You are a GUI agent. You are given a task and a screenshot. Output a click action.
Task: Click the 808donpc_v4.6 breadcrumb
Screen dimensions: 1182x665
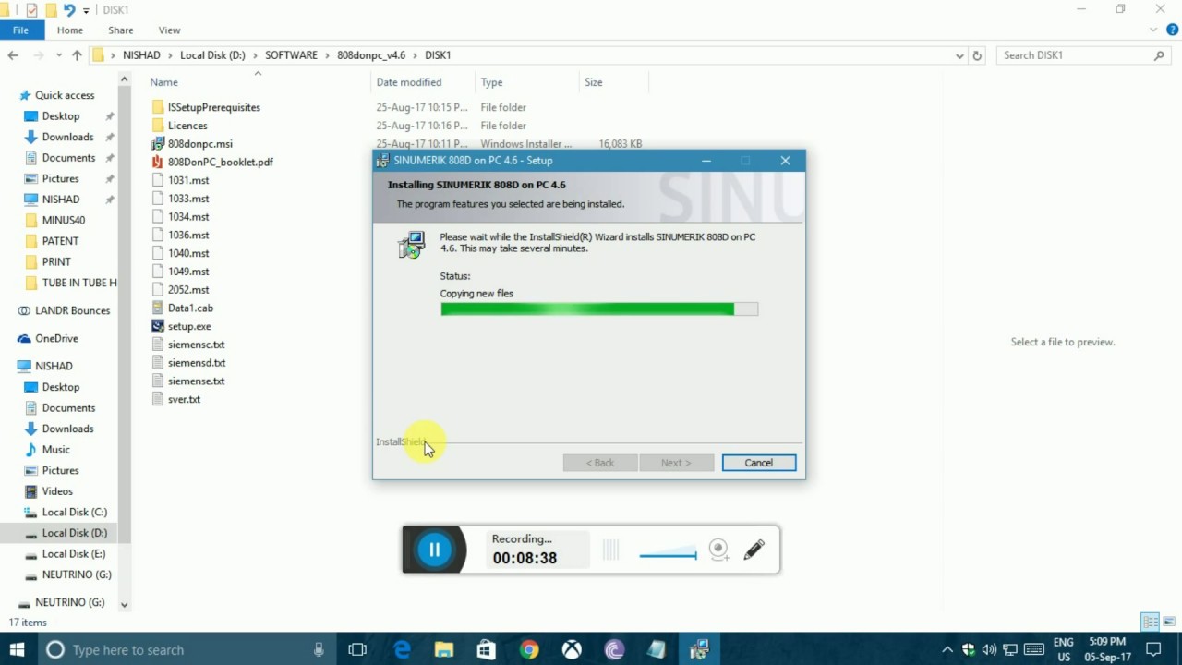[371, 55]
